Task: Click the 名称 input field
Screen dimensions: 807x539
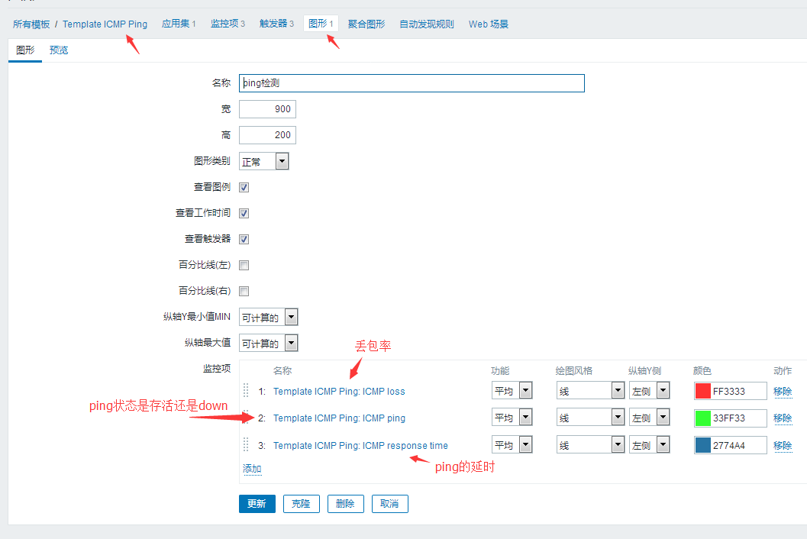Action: pyautogui.click(x=412, y=83)
